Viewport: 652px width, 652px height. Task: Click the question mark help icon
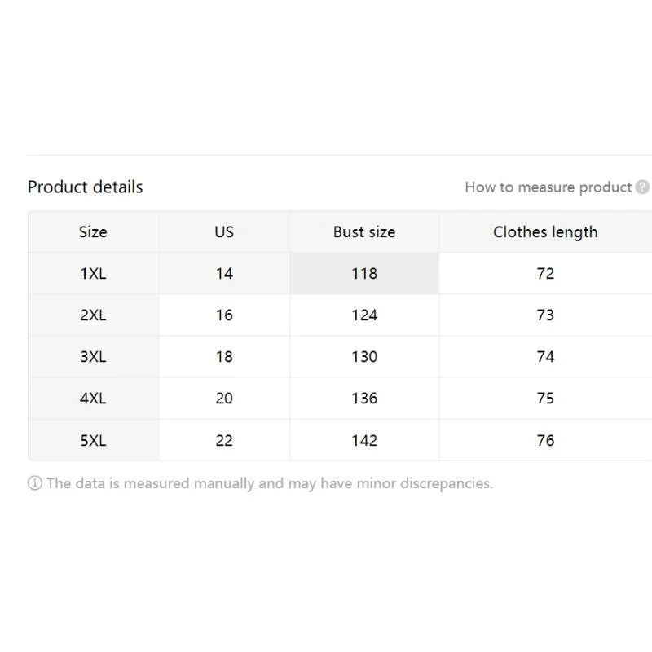[642, 187]
